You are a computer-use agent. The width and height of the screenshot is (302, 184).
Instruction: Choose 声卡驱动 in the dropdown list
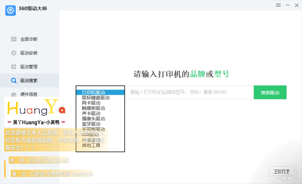pos(100,113)
